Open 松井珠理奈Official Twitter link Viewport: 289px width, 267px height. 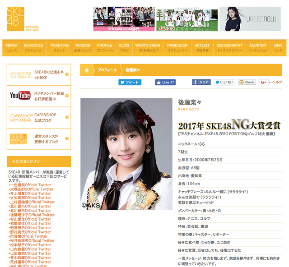click(33, 240)
